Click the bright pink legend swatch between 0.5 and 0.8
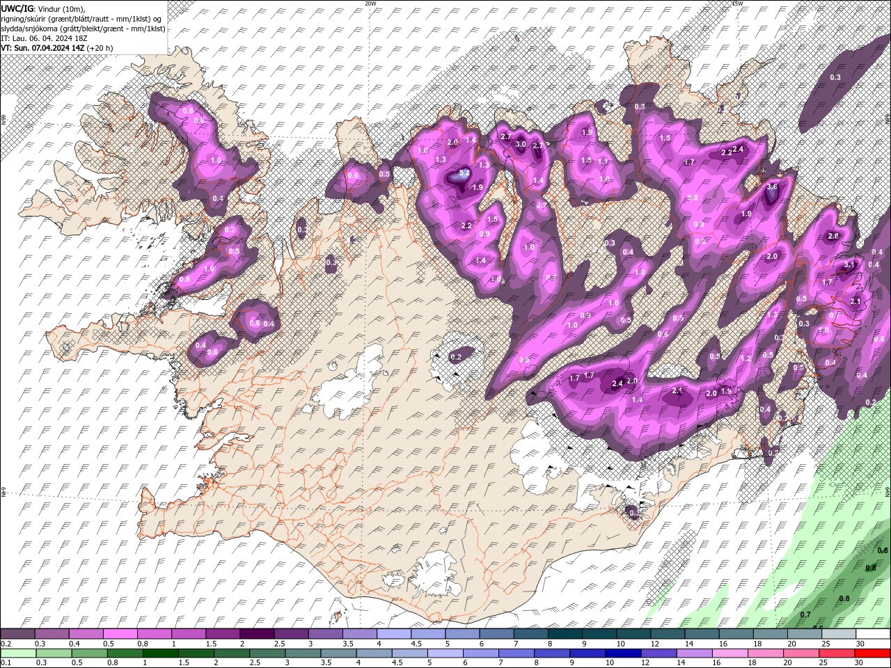The width and height of the screenshot is (891, 668). 120,634
